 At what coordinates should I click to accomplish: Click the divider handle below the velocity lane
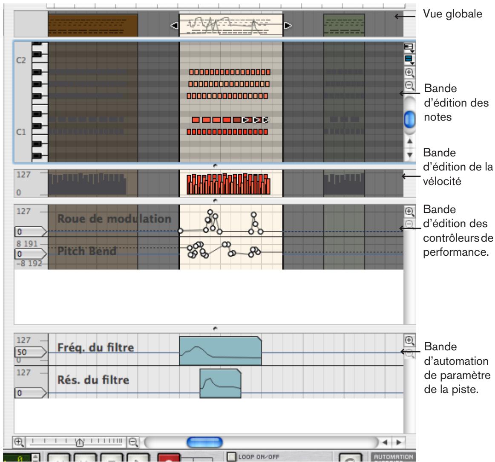[x=215, y=200]
